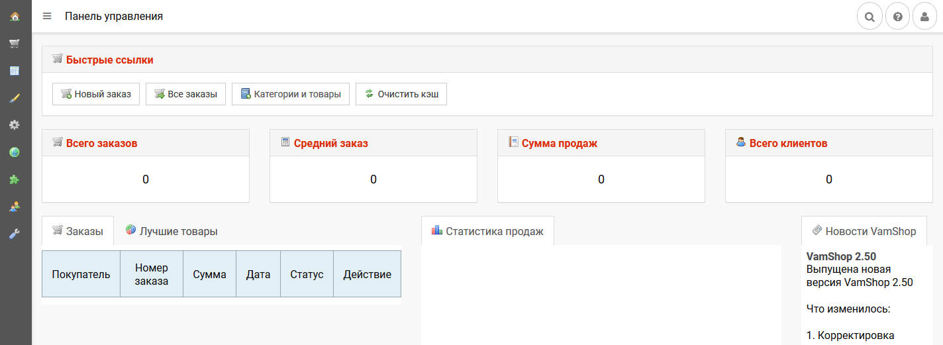Open the shopping cart section in sidebar
Screen dimensions: 943x345
[x=15, y=44]
